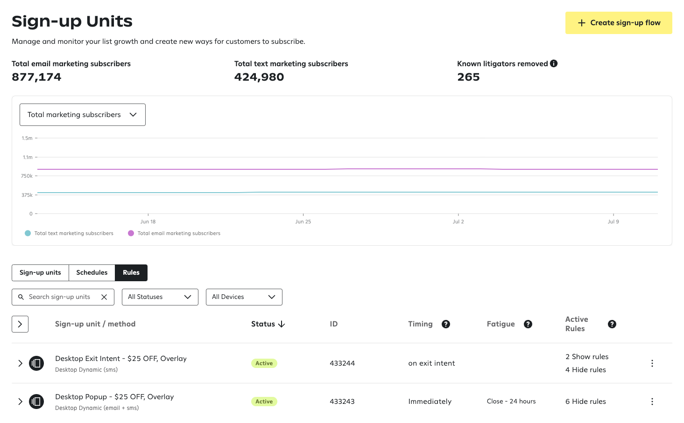Open the Fatigue help icon
This screenshot has height=423, width=684.
point(528,324)
